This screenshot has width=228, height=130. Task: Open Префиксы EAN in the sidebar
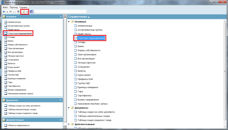coord(15,71)
